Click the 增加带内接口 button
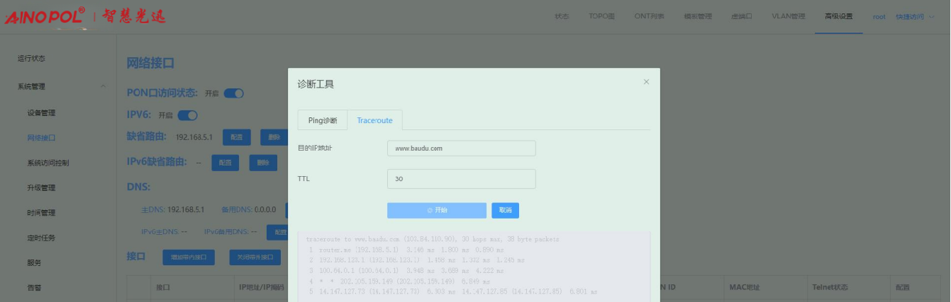The height and width of the screenshot is (302, 951). 189,257
